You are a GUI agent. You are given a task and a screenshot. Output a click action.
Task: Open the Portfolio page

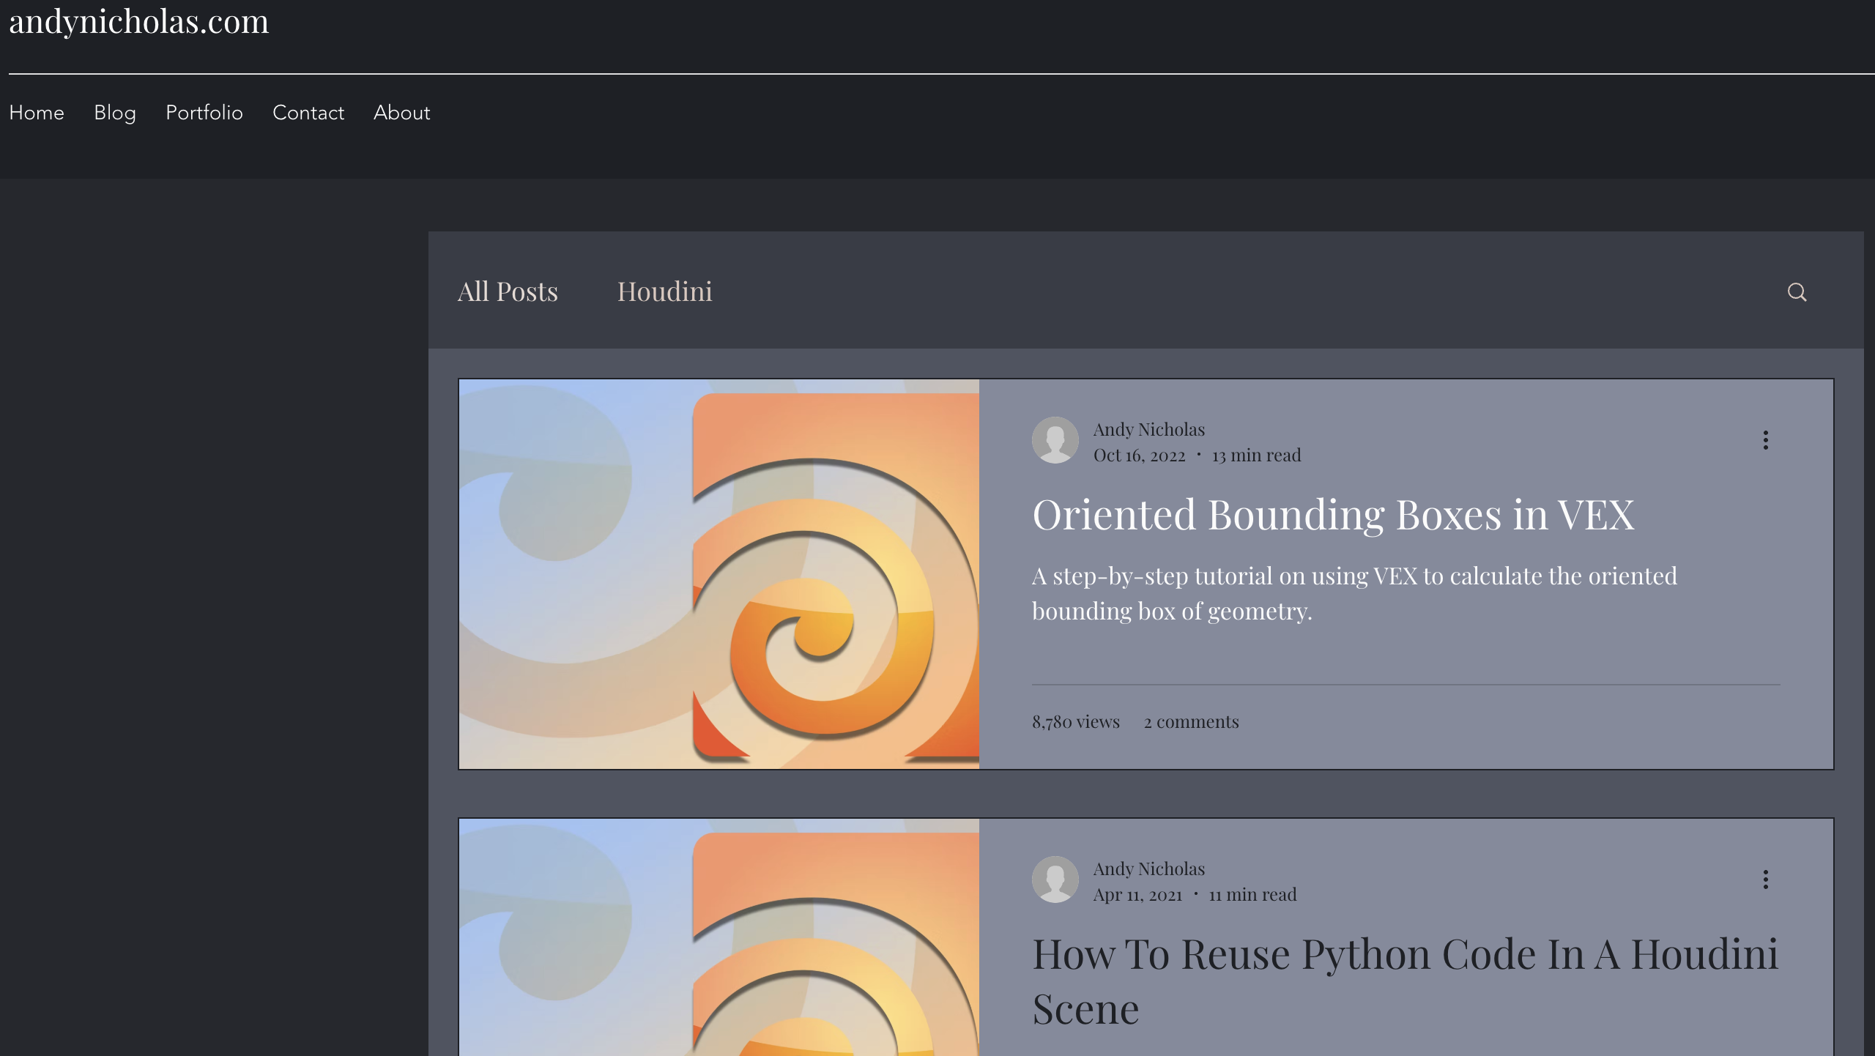(x=204, y=113)
